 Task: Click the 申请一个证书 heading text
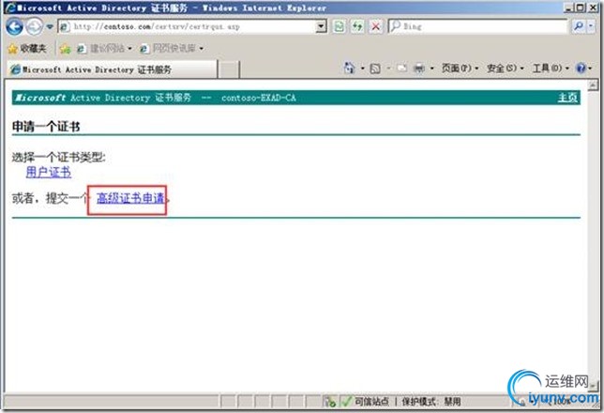(46, 127)
